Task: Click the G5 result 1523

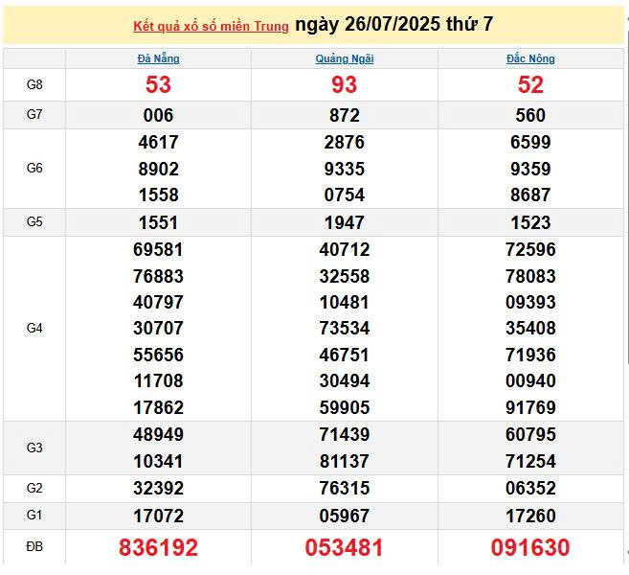Action: pyautogui.click(x=530, y=222)
